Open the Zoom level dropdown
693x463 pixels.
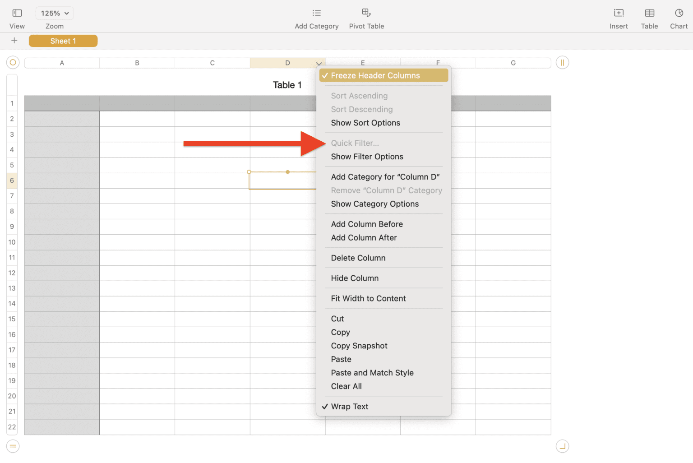[54, 13]
